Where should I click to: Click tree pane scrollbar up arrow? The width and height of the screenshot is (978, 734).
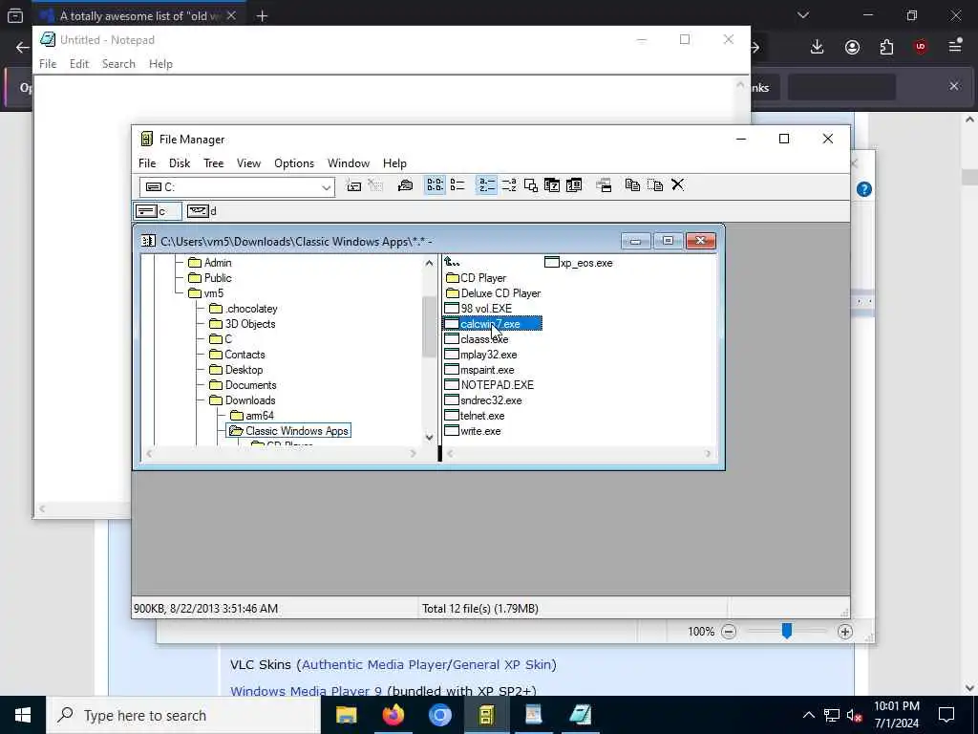(429, 264)
